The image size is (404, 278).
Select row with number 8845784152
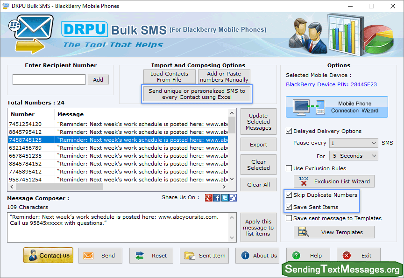[118, 164]
